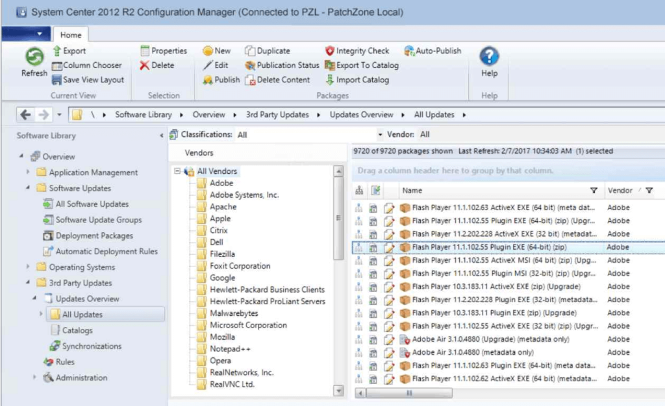Click the Publication Status icon
This screenshot has width=665, height=406.
click(282, 65)
